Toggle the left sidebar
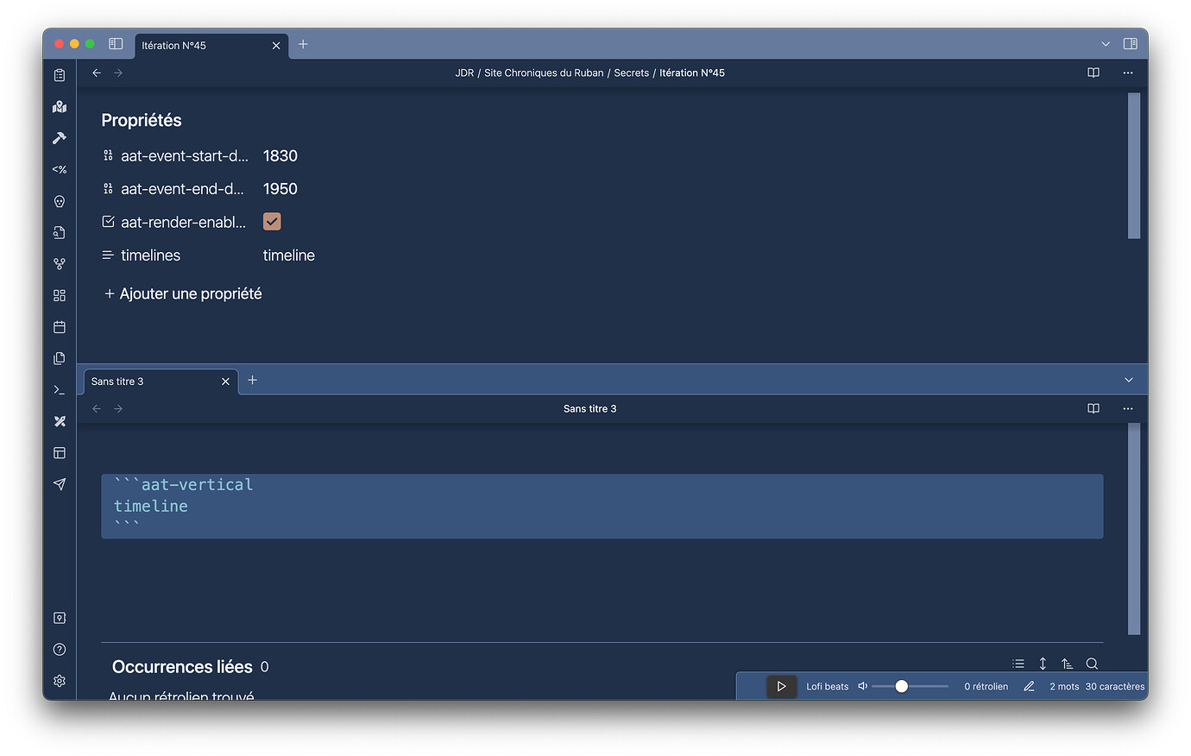The image size is (1191, 756). pyautogui.click(x=116, y=44)
